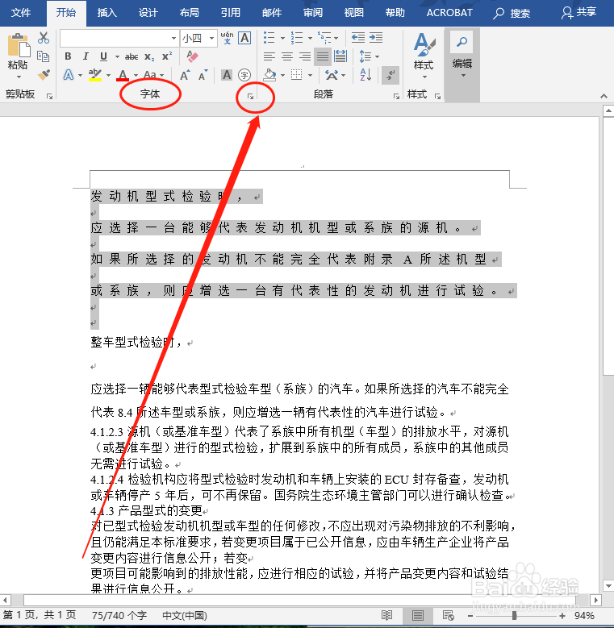
Task: Align text left
Action: tap(269, 56)
